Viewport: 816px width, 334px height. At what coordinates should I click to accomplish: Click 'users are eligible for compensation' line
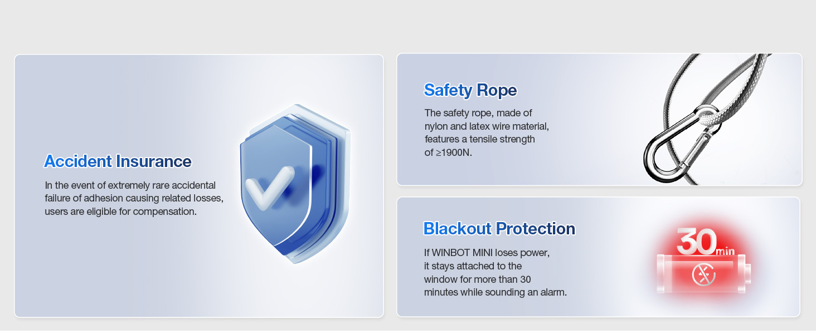(121, 212)
